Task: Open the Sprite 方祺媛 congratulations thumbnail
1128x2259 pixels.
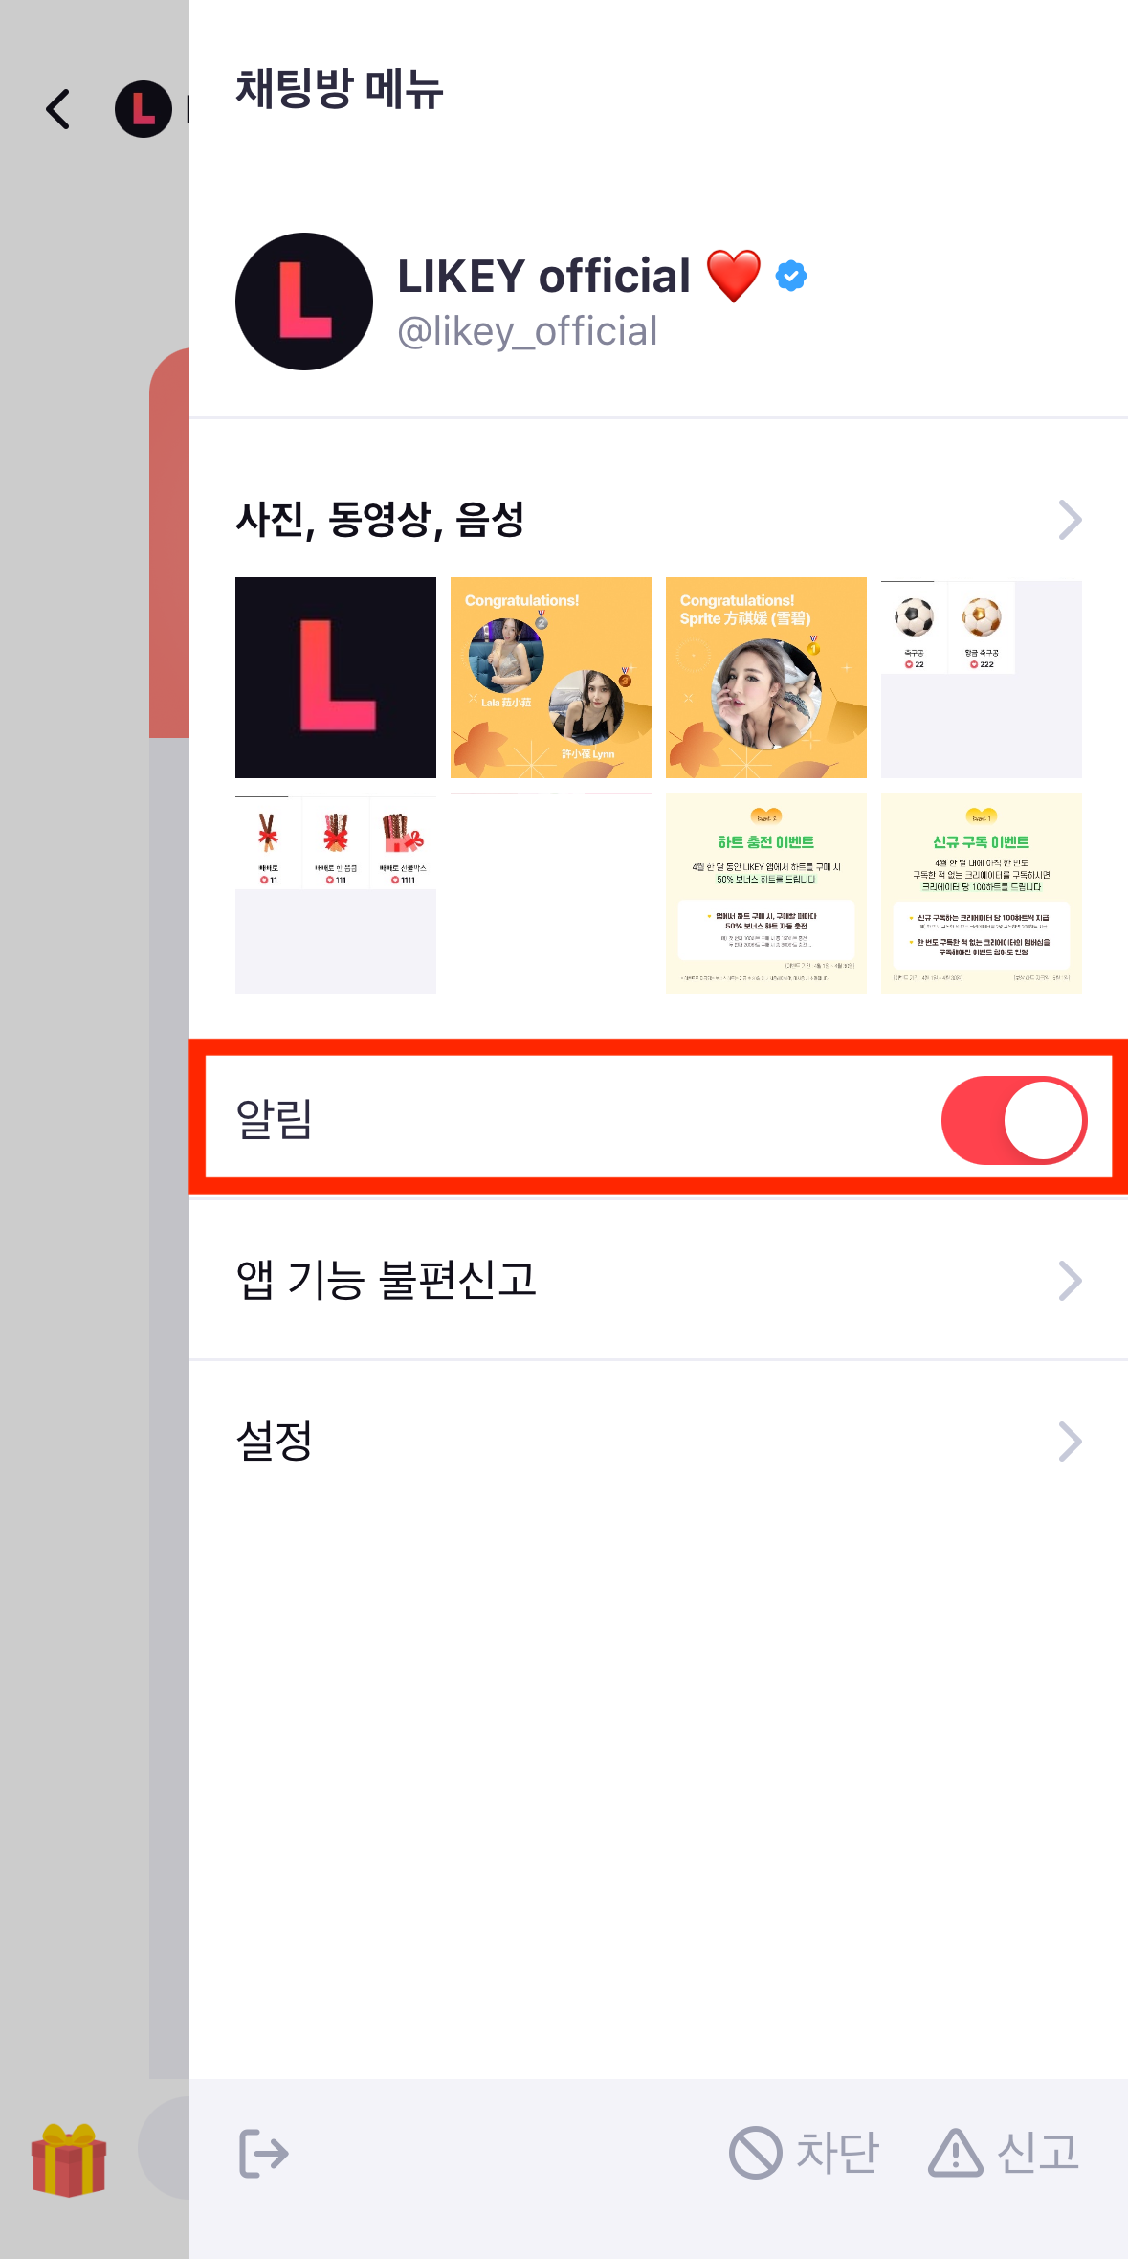Action: click(x=766, y=678)
